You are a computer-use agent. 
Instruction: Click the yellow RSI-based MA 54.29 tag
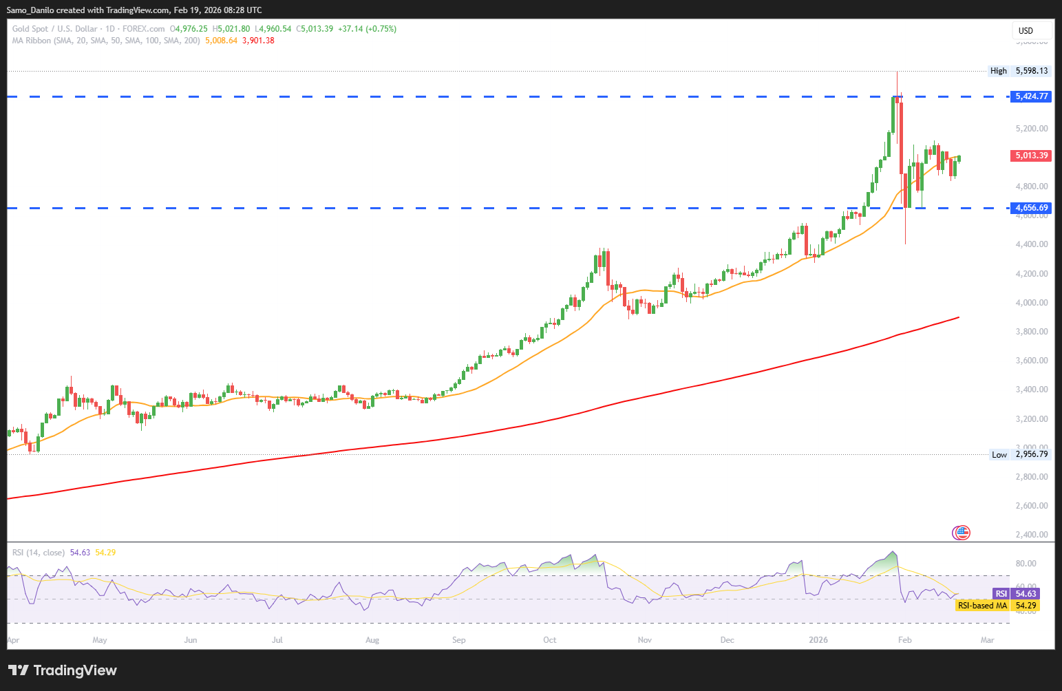tap(997, 606)
